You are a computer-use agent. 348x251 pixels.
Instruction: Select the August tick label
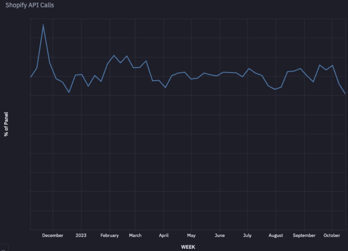click(x=276, y=235)
